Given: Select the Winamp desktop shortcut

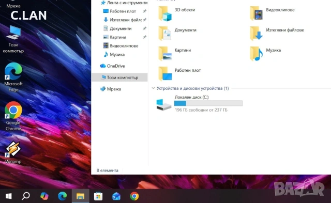Looking at the screenshot, I should coord(13,152).
